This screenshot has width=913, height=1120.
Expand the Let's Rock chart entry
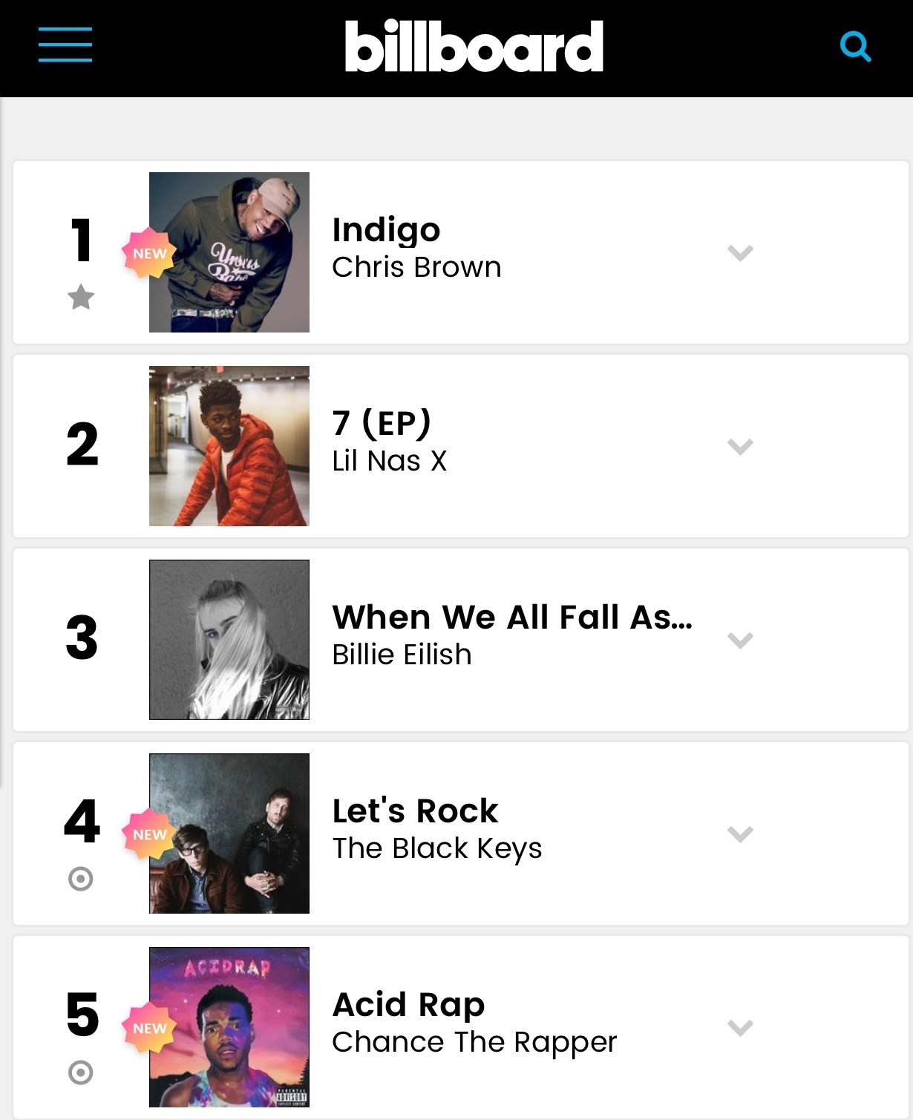tap(740, 834)
